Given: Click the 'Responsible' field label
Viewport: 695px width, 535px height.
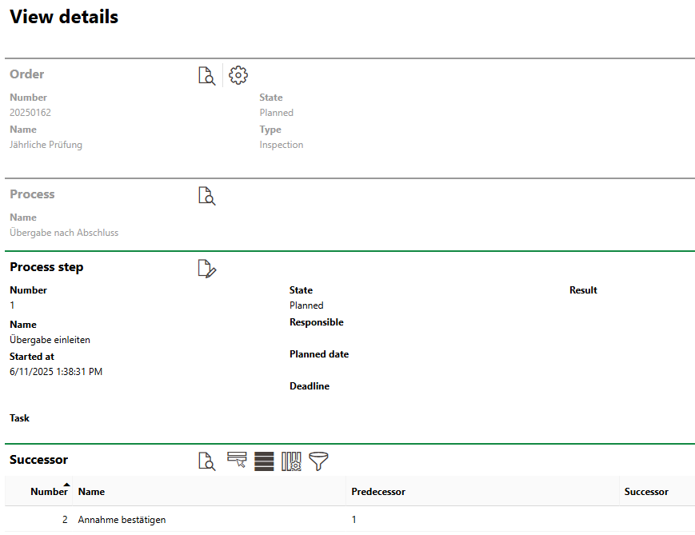Looking at the screenshot, I should [317, 322].
